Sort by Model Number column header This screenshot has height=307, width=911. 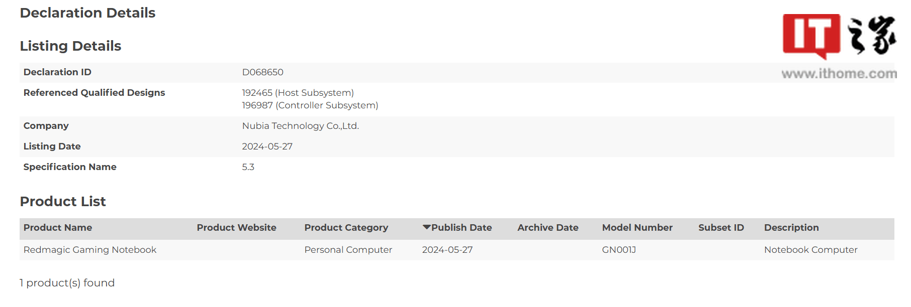[x=637, y=228]
